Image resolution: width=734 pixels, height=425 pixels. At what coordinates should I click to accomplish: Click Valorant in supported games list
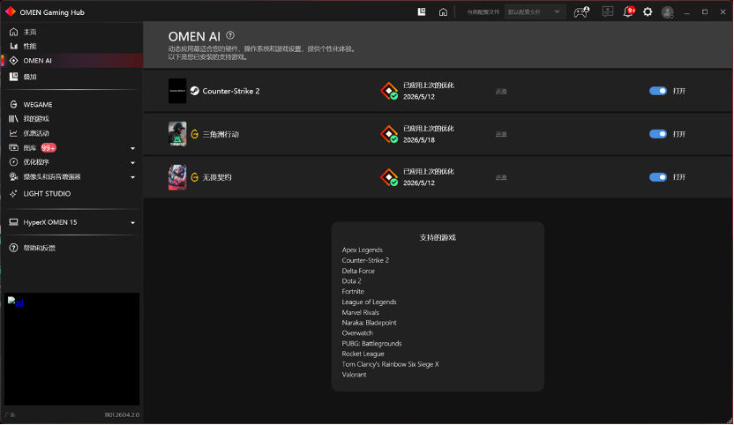click(x=354, y=375)
